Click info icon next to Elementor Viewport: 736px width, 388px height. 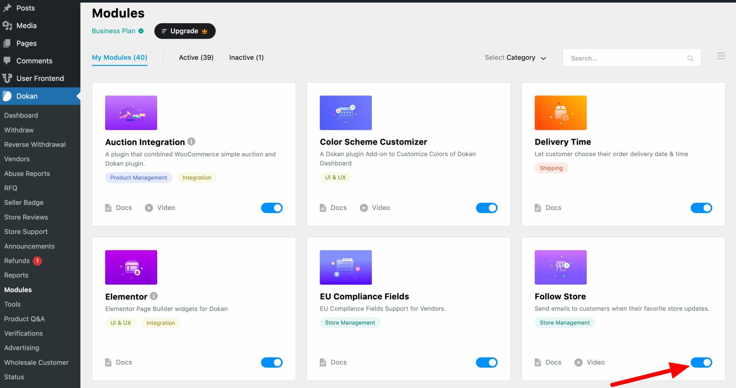point(154,296)
